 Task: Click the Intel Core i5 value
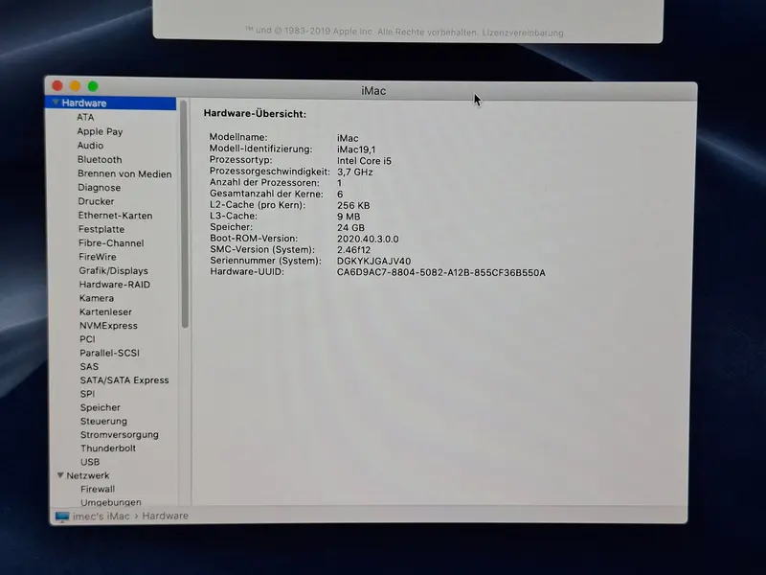point(364,161)
